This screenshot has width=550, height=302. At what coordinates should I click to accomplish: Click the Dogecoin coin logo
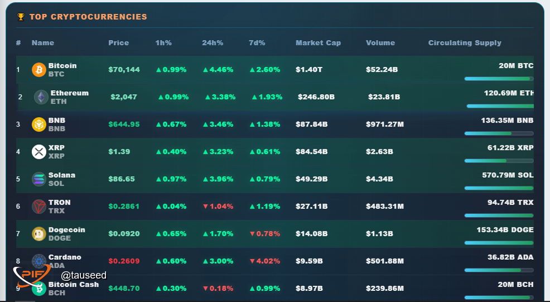tap(39, 233)
